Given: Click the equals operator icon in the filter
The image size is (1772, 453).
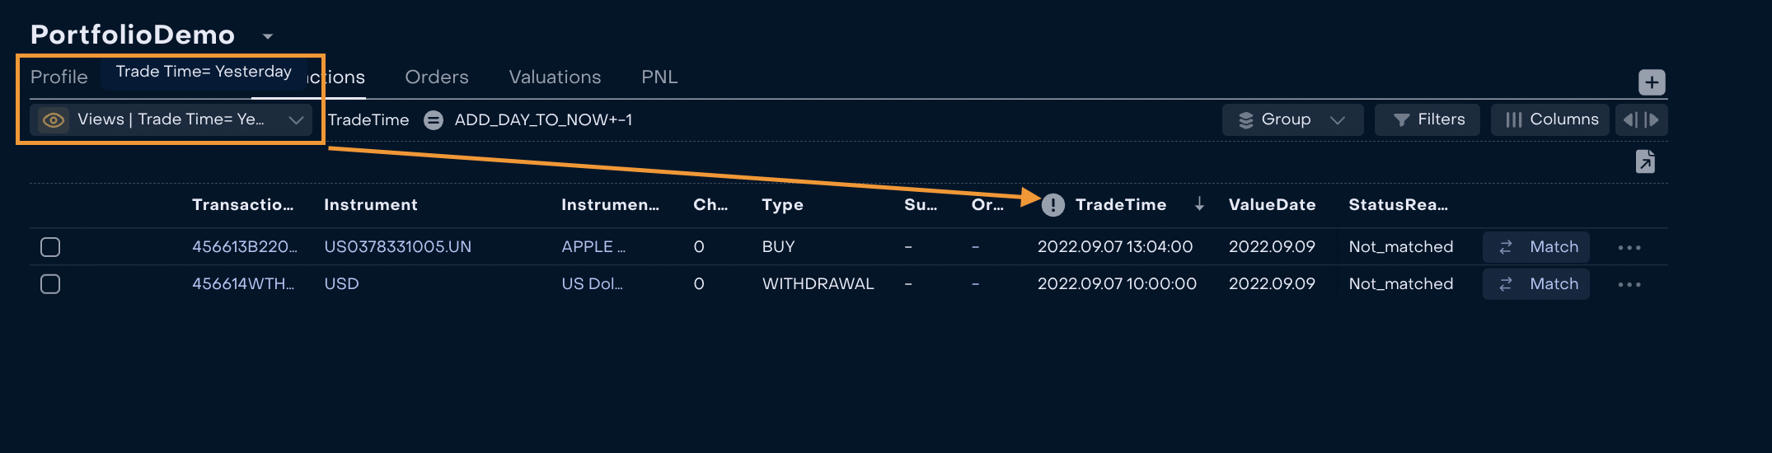Looking at the screenshot, I should point(434,120).
